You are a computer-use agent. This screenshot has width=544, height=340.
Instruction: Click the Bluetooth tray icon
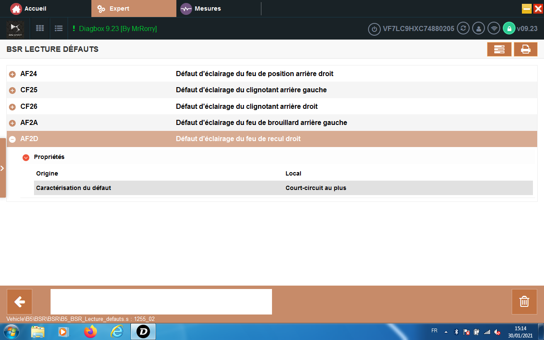click(x=456, y=332)
